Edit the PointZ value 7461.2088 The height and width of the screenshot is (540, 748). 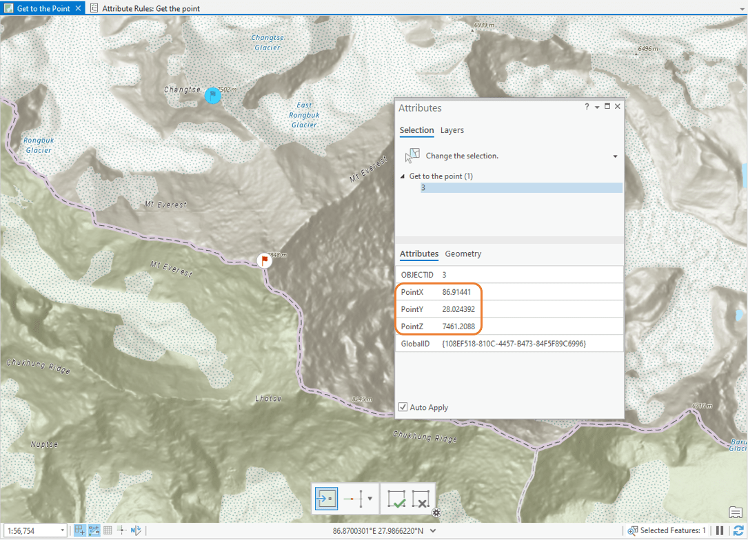[458, 326]
